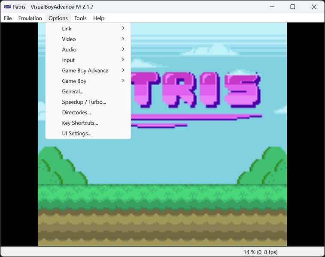The image size is (325, 257).
Task: Open the Speedup / Turbo... dialog
Action: 84,102
